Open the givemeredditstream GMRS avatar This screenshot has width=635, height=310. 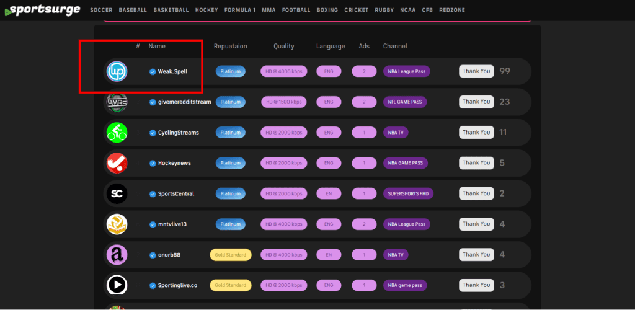[x=117, y=102]
